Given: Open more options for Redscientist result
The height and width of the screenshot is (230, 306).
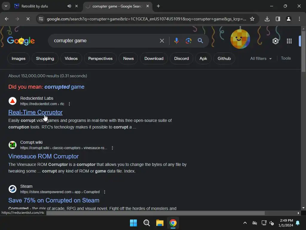Looking at the screenshot, I should (x=69, y=104).
